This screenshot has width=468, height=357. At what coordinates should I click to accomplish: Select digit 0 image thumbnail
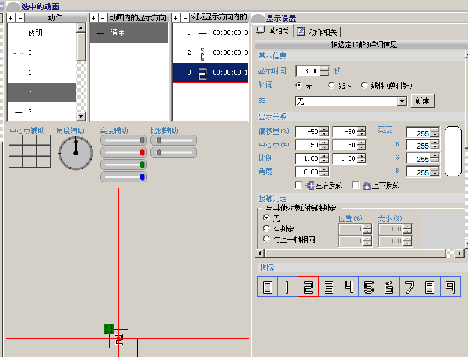tap(268, 287)
